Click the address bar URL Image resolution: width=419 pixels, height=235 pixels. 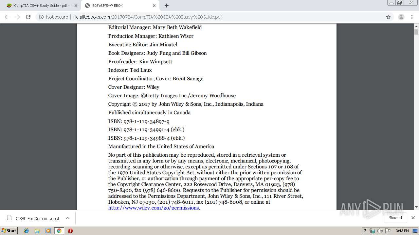point(148,17)
